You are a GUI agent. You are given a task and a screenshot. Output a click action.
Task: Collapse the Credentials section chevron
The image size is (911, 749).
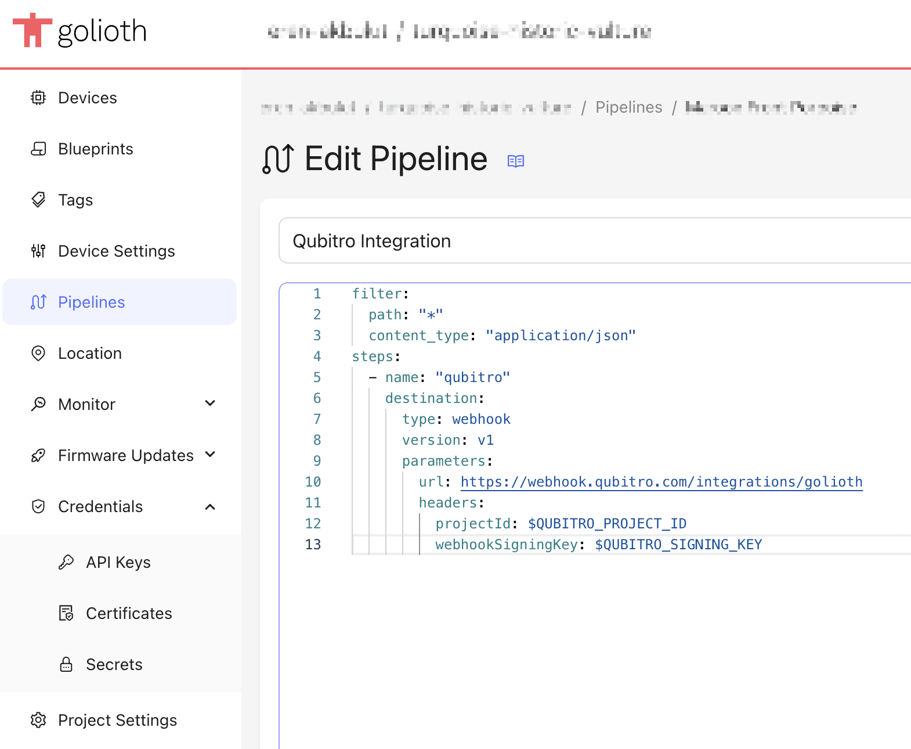(211, 506)
